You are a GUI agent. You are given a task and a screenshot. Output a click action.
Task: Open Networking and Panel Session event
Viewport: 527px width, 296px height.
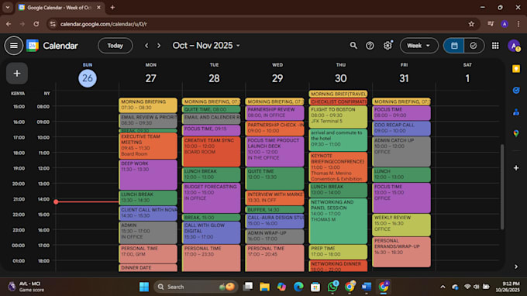338,221
